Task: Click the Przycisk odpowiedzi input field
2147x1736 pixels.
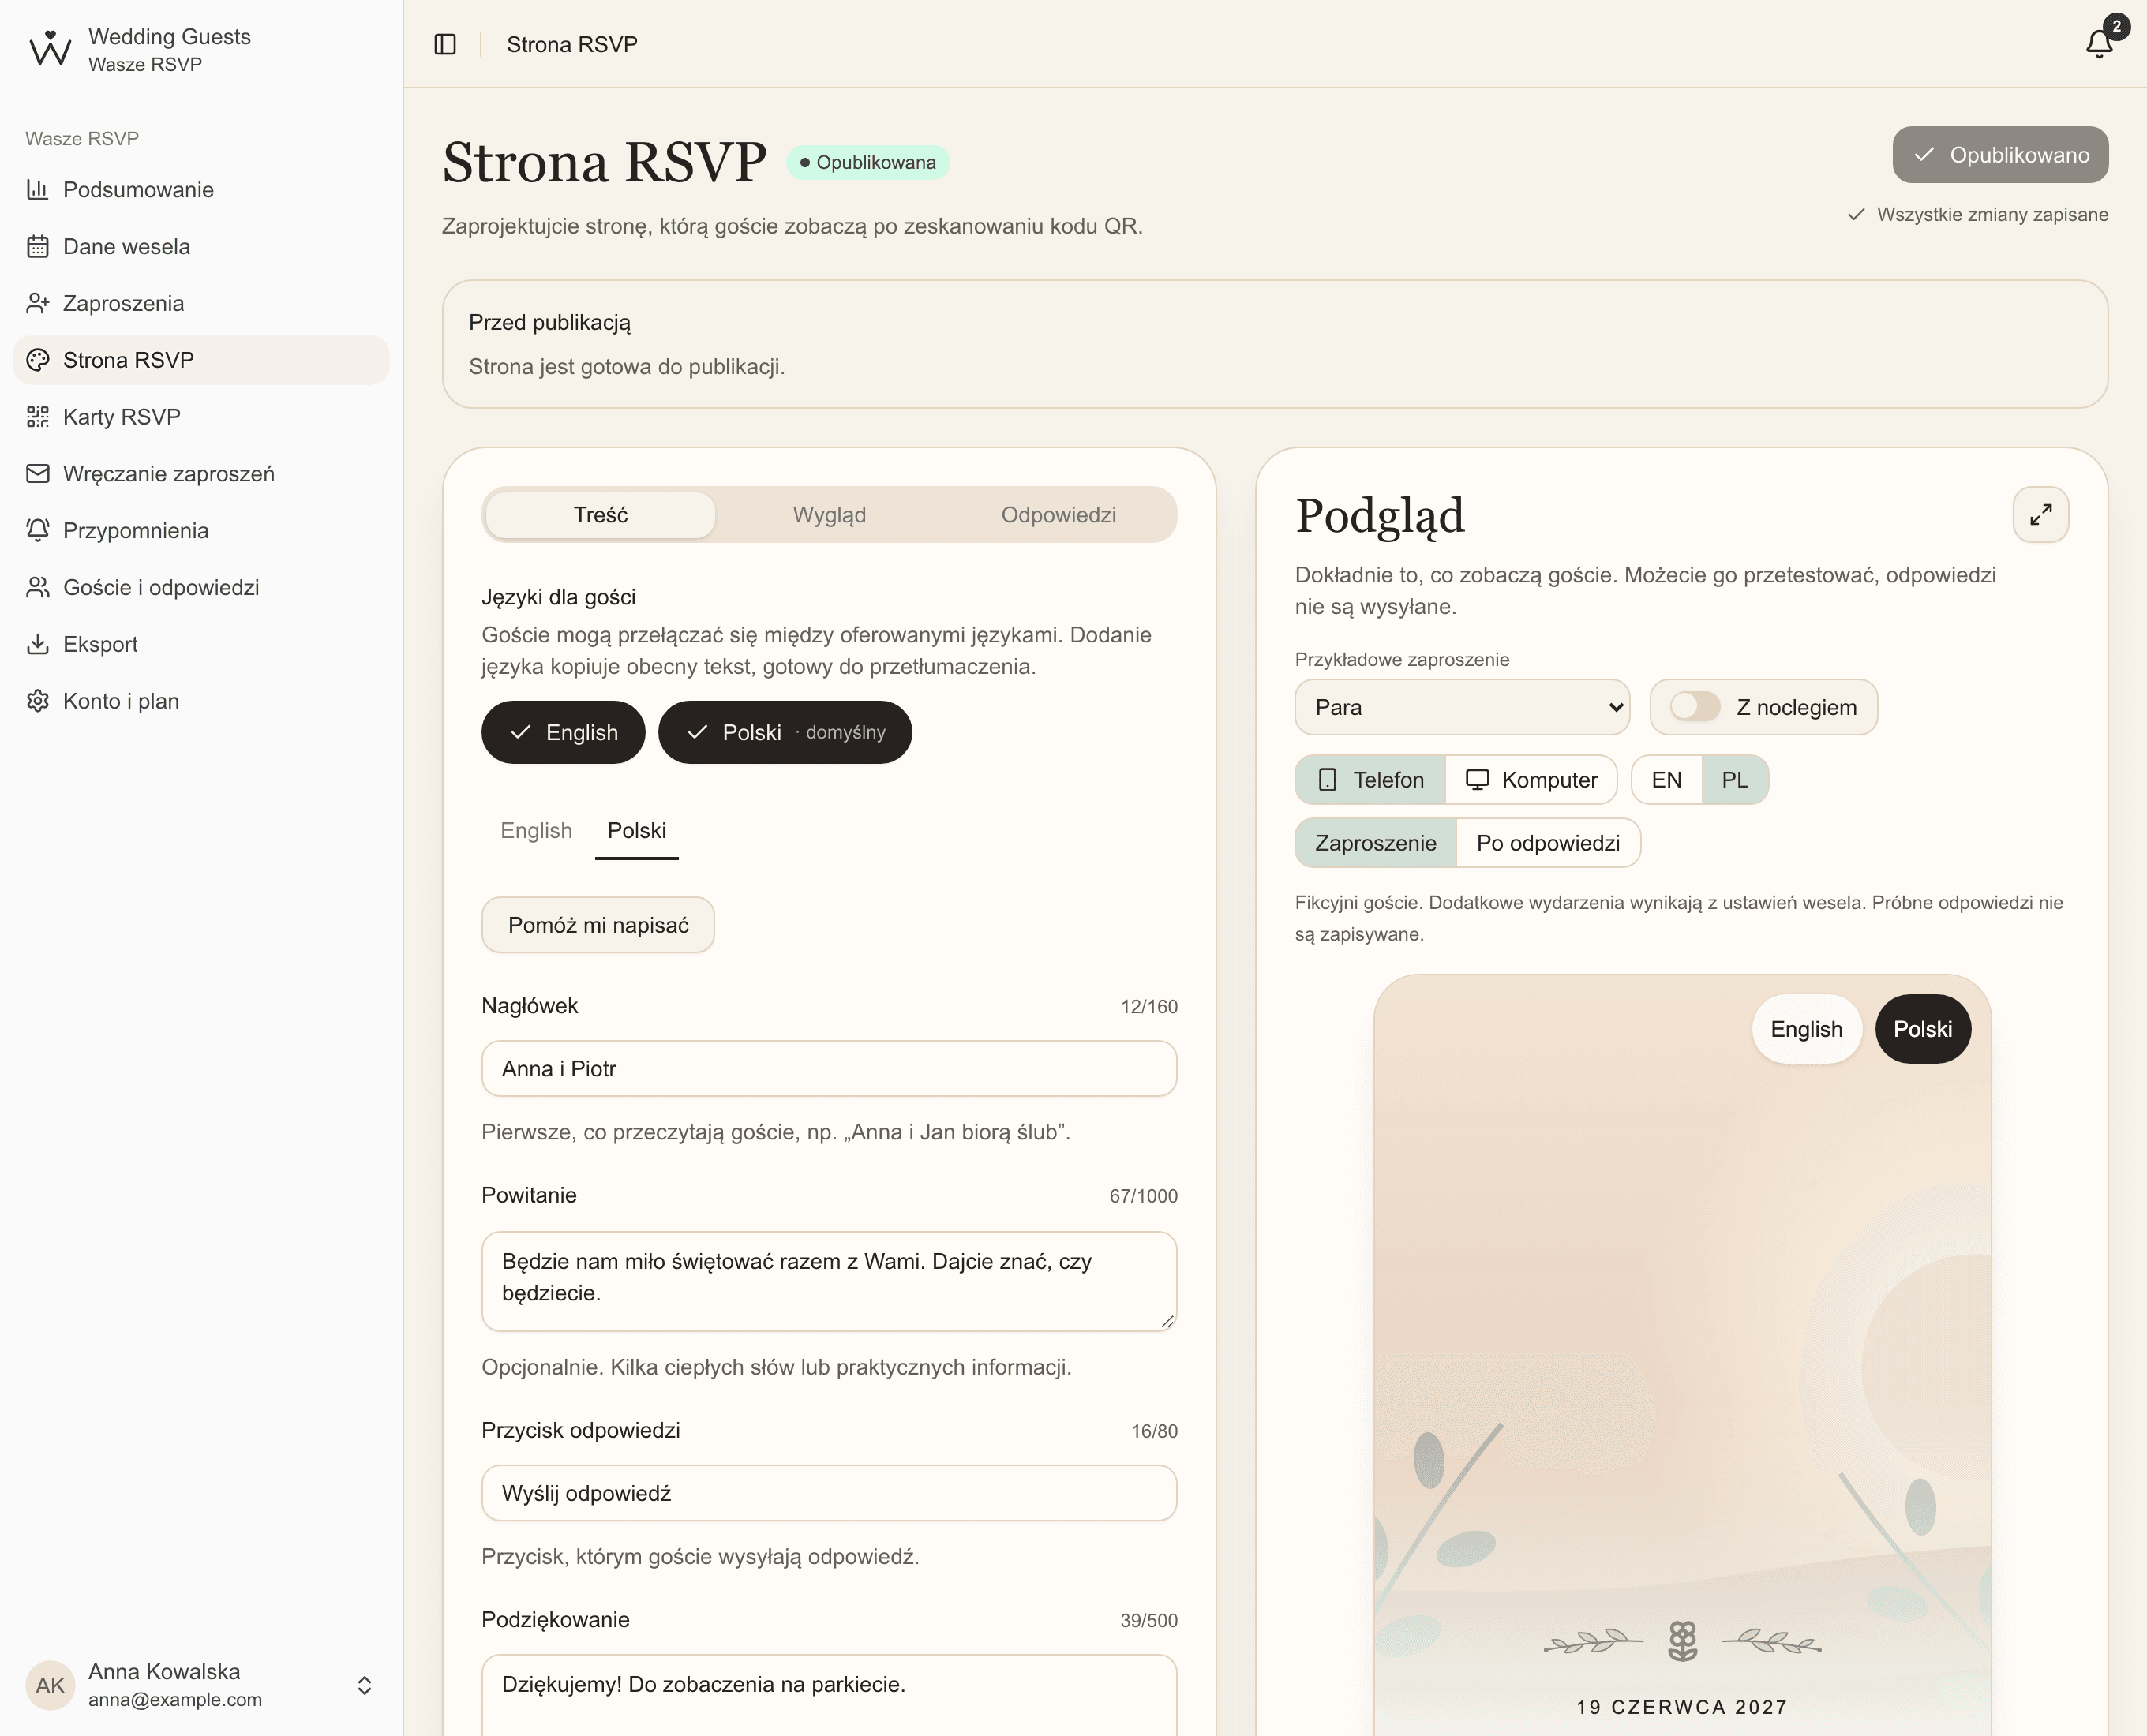Action: point(830,1493)
